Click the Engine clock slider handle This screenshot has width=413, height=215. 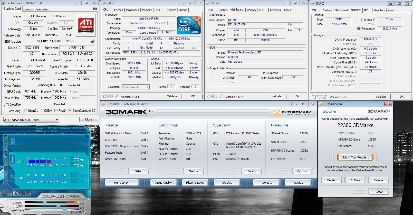pyautogui.click(x=58, y=206)
